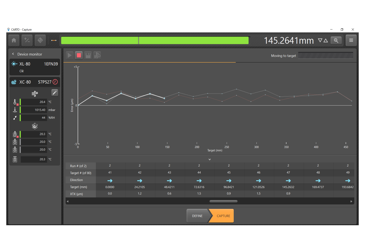Click the start capture play button
Screen dimensions: 365x252
pos(70,55)
